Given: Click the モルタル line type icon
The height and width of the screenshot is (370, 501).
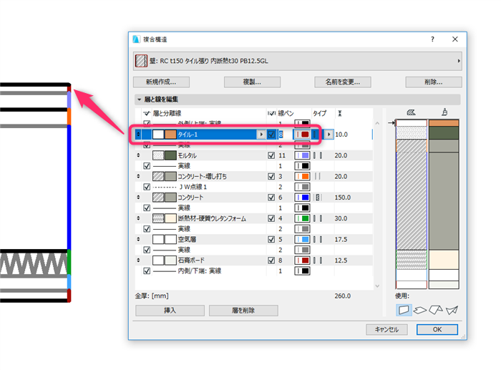Looking at the screenshot, I should pos(318,155).
